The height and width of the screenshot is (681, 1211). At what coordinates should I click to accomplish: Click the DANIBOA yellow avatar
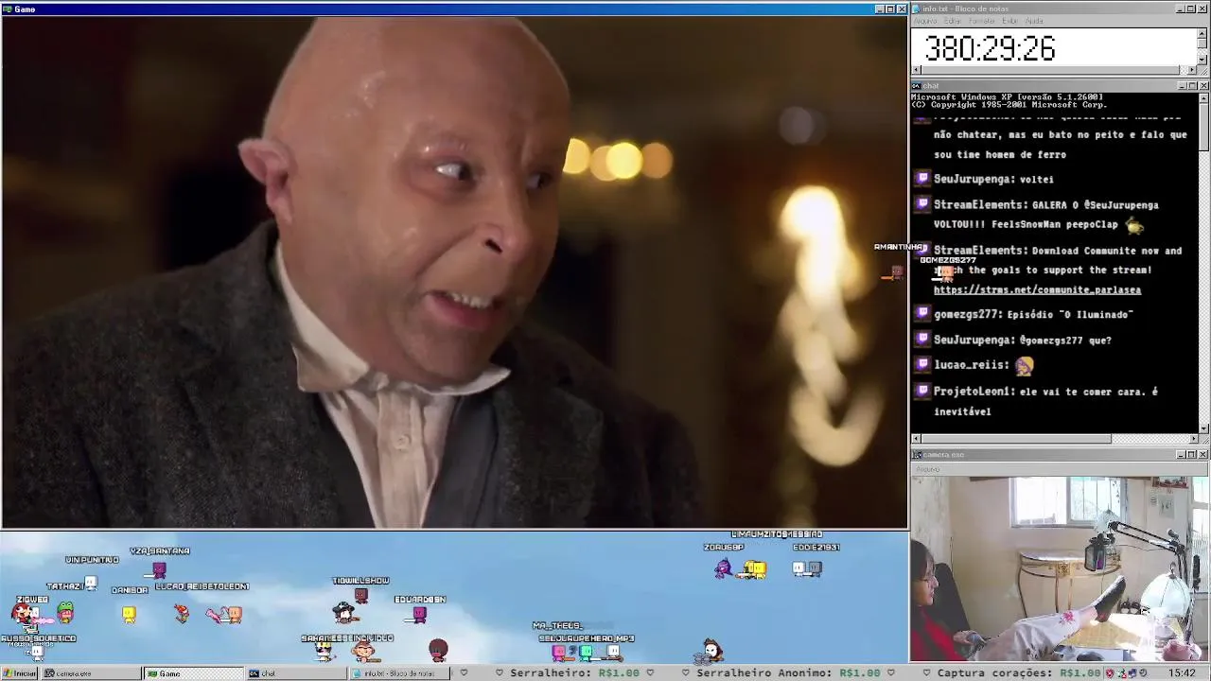129,614
